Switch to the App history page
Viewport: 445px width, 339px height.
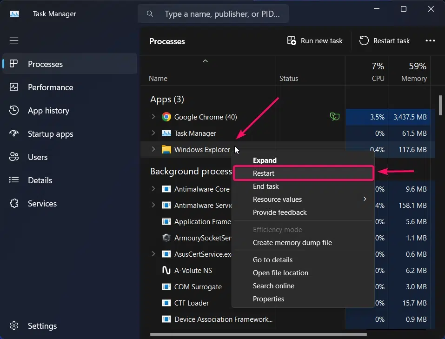click(70, 111)
